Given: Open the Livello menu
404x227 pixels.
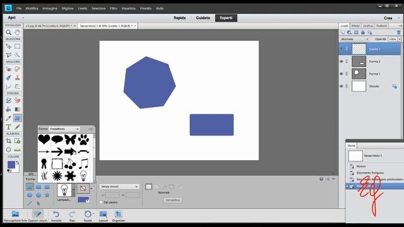Looking at the screenshot, I should click(83, 8).
